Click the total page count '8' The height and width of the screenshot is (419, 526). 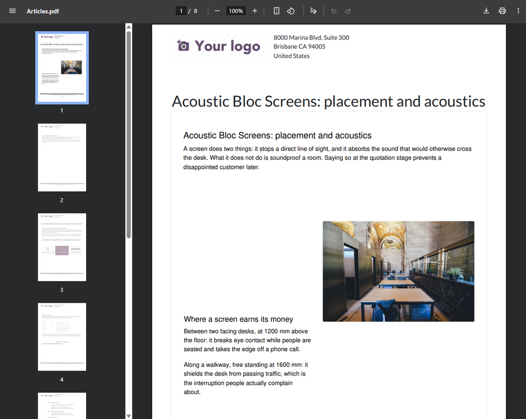point(196,11)
